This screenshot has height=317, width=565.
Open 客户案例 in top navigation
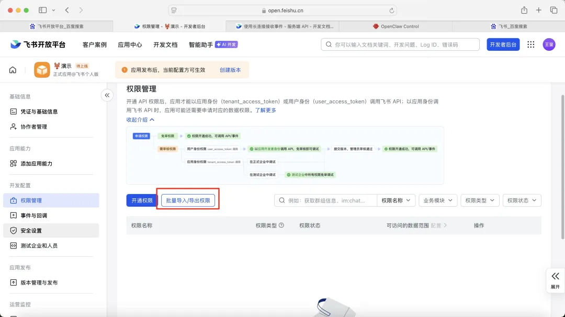click(94, 44)
